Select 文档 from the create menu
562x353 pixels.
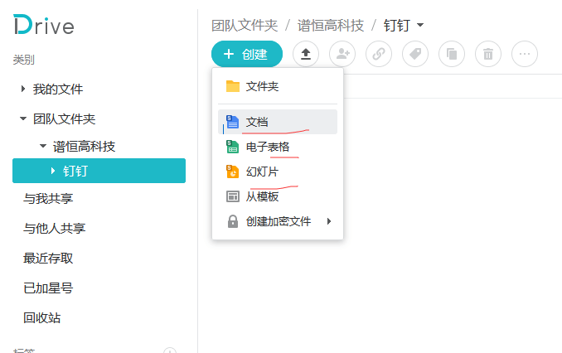click(257, 122)
